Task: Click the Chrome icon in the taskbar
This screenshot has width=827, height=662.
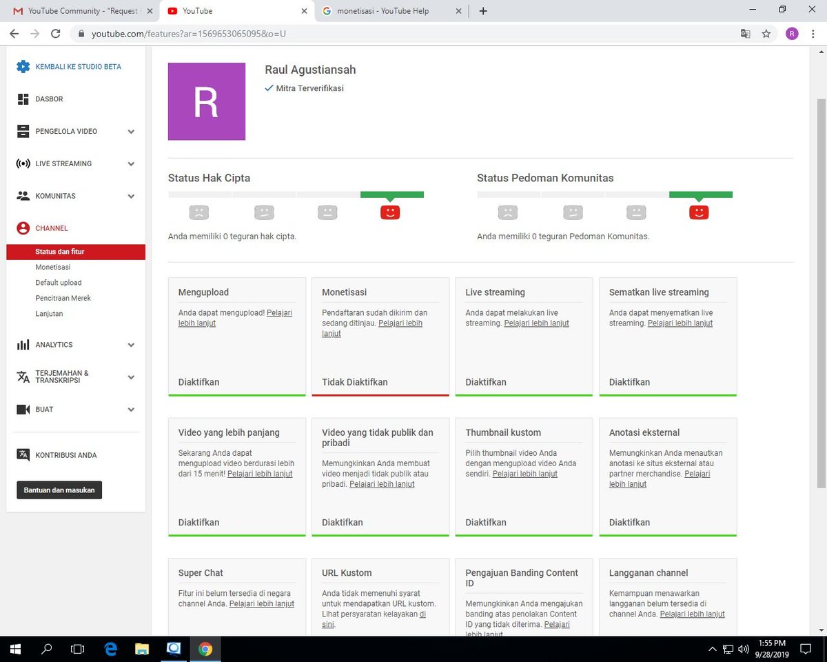Action: coord(205,649)
